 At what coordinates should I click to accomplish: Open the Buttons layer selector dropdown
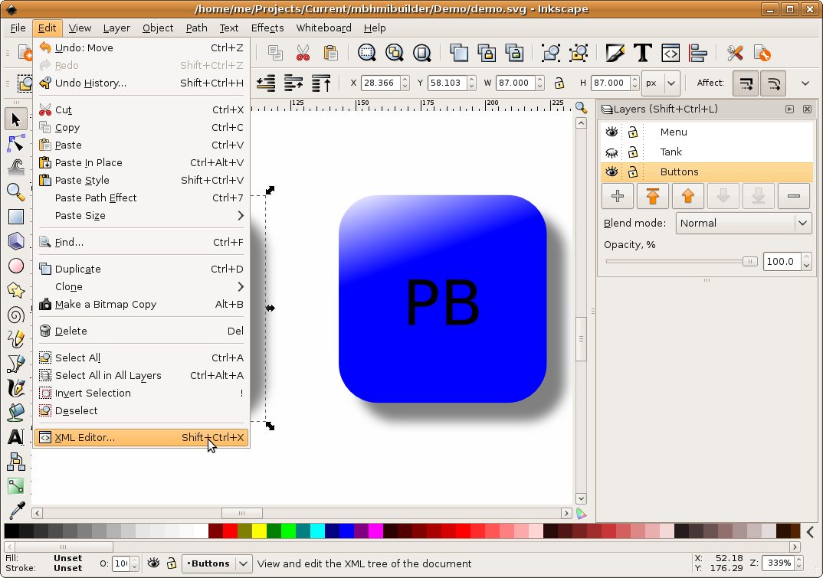click(217, 564)
